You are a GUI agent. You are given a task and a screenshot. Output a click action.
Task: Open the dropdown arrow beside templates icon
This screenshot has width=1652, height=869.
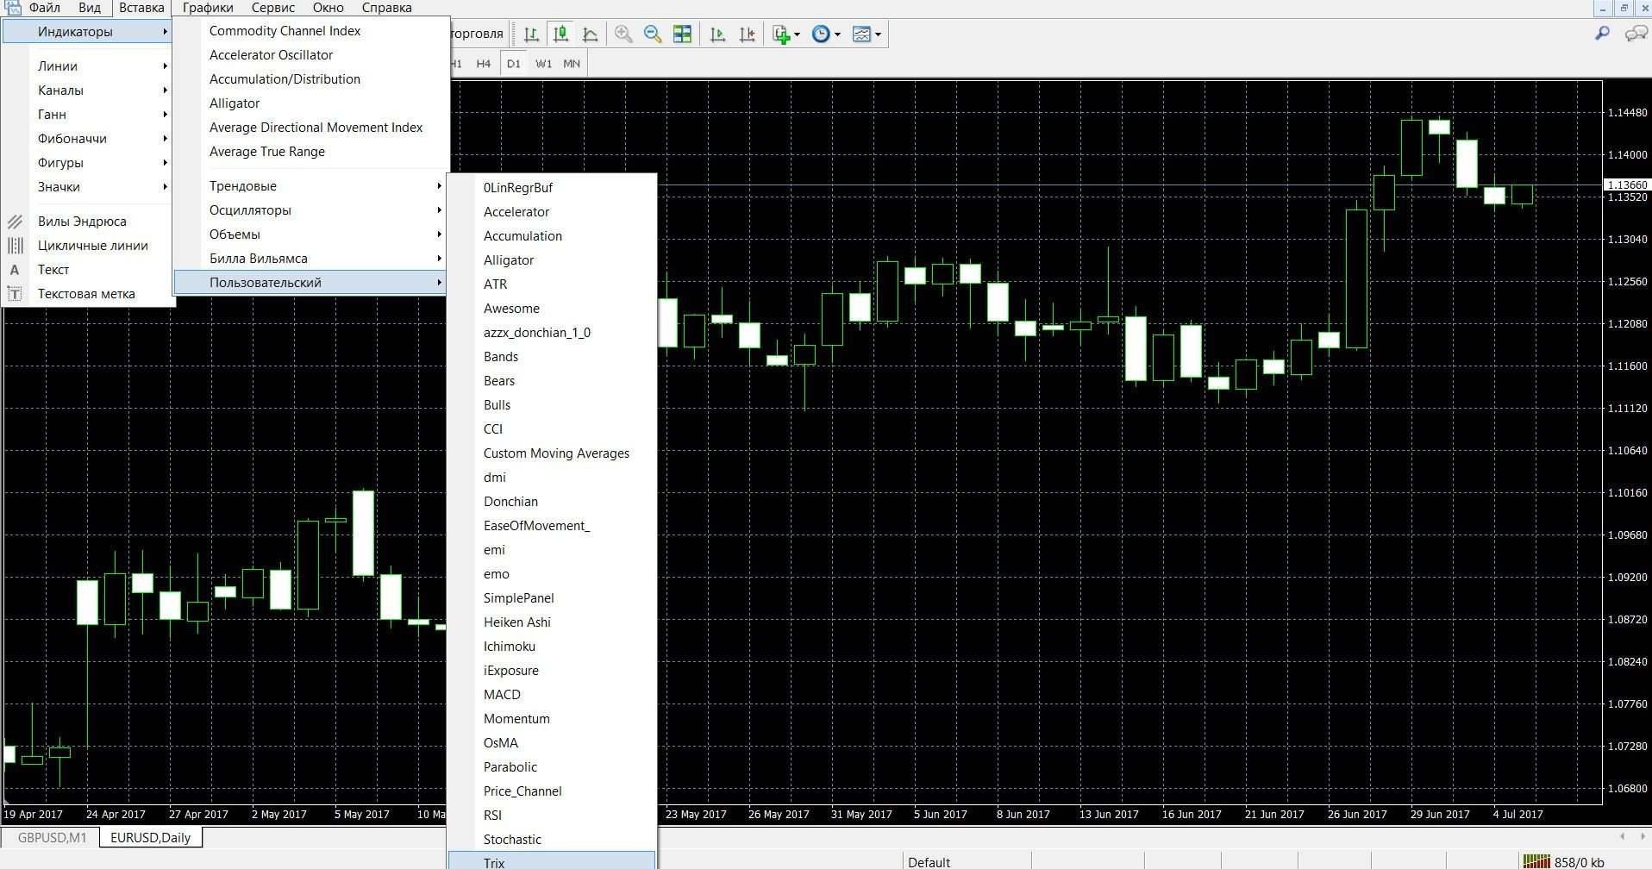click(878, 34)
